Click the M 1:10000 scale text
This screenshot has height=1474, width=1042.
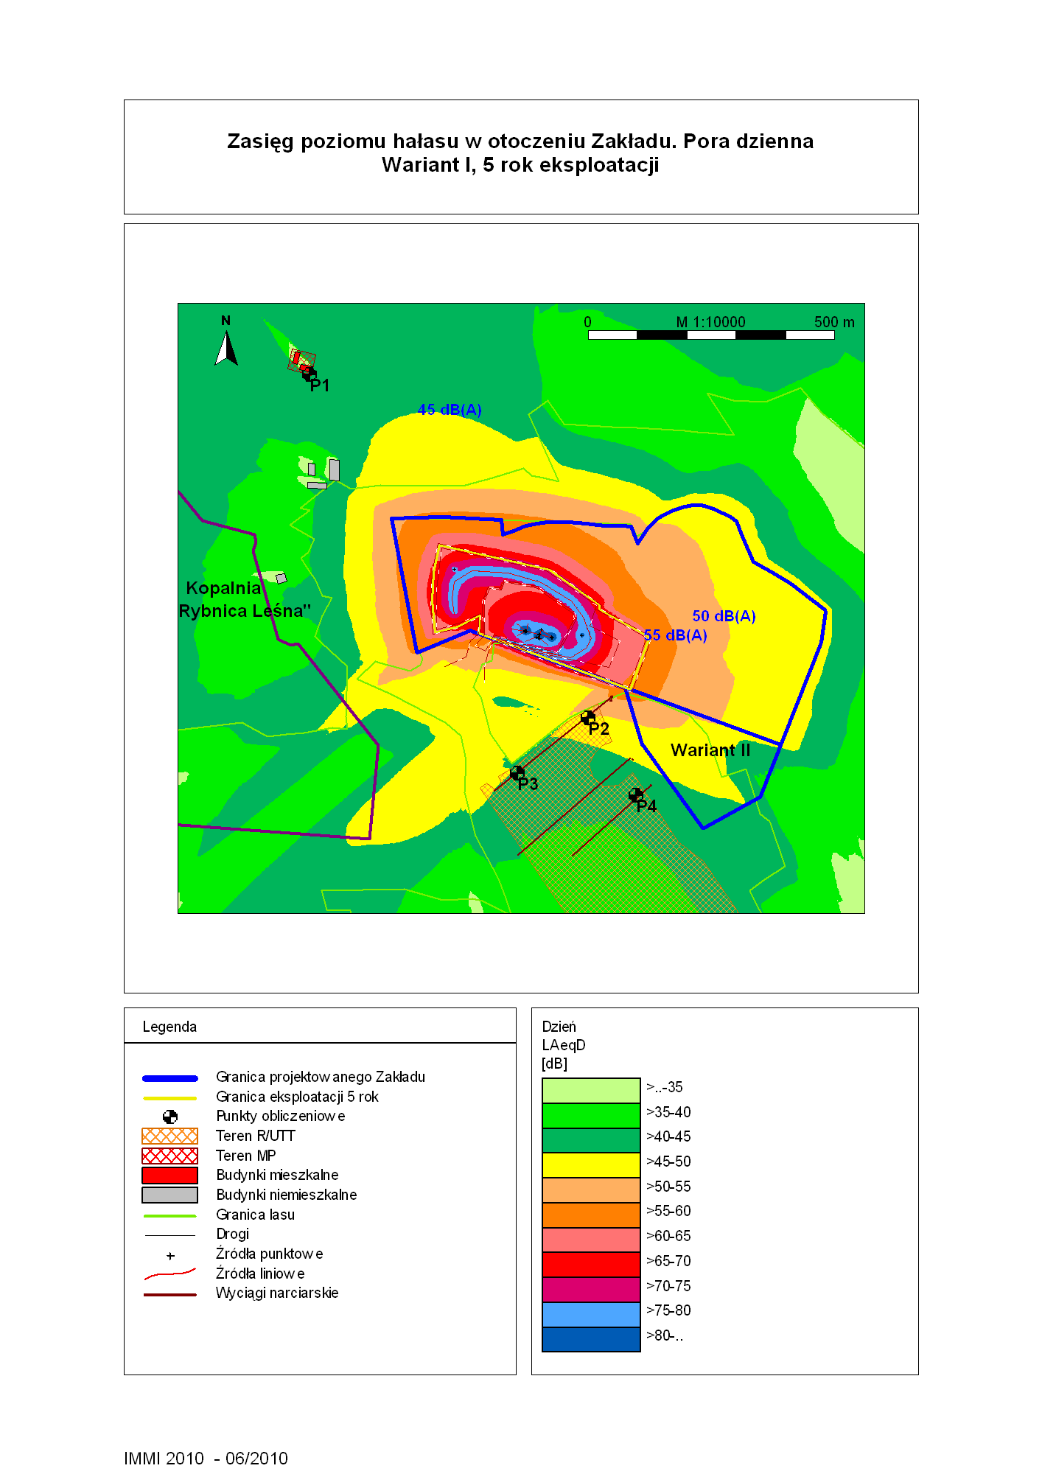tap(711, 322)
